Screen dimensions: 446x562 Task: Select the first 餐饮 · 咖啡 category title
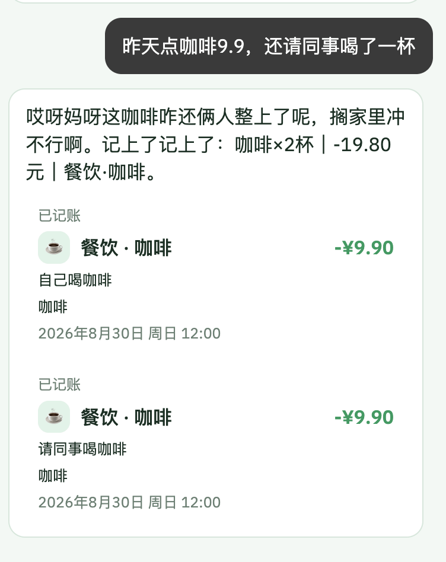pos(126,248)
